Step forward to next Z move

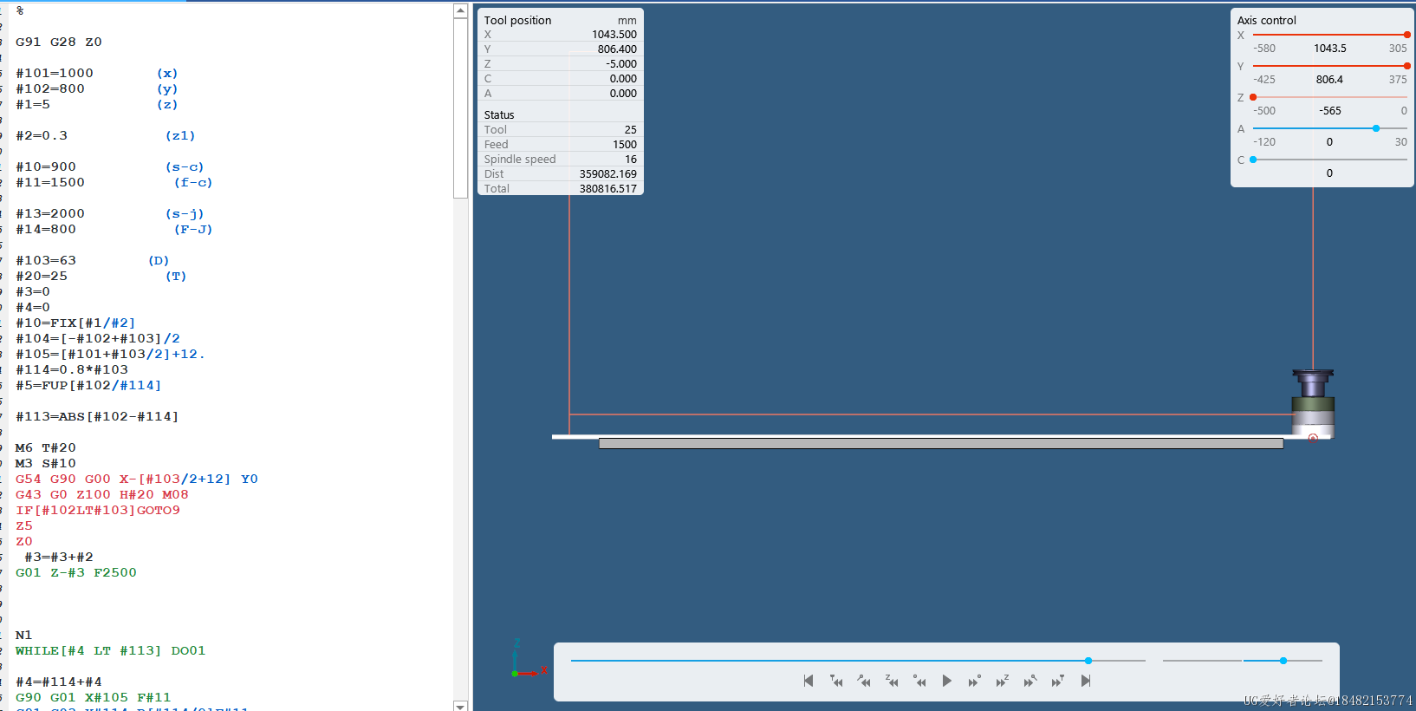pyautogui.click(x=1002, y=681)
